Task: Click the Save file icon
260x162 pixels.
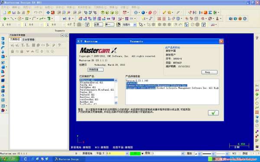Action: tap(14, 13)
